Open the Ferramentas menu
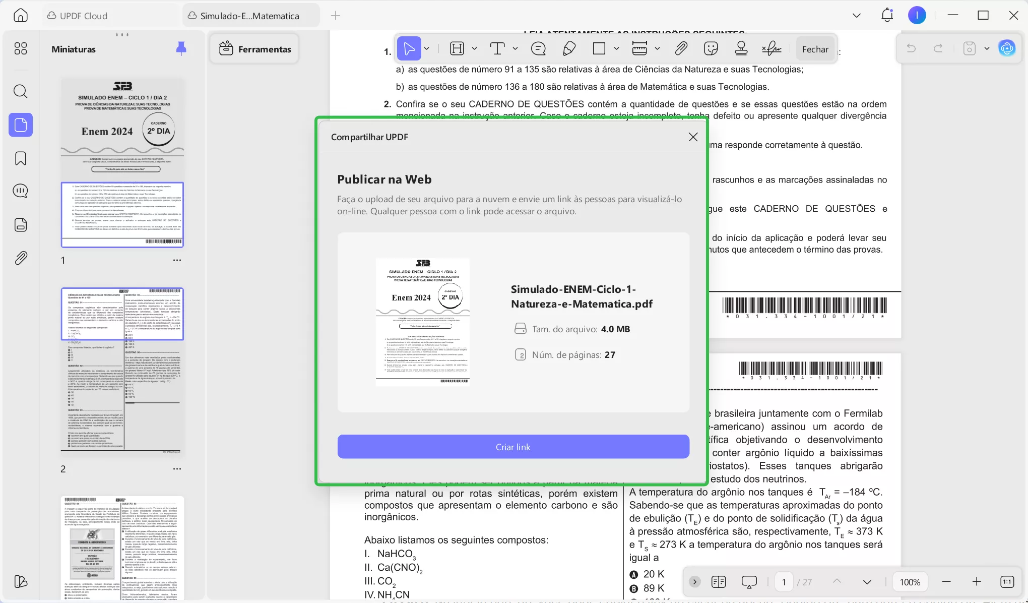The width and height of the screenshot is (1028, 603). pyautogui.click(x=255, y=49)
